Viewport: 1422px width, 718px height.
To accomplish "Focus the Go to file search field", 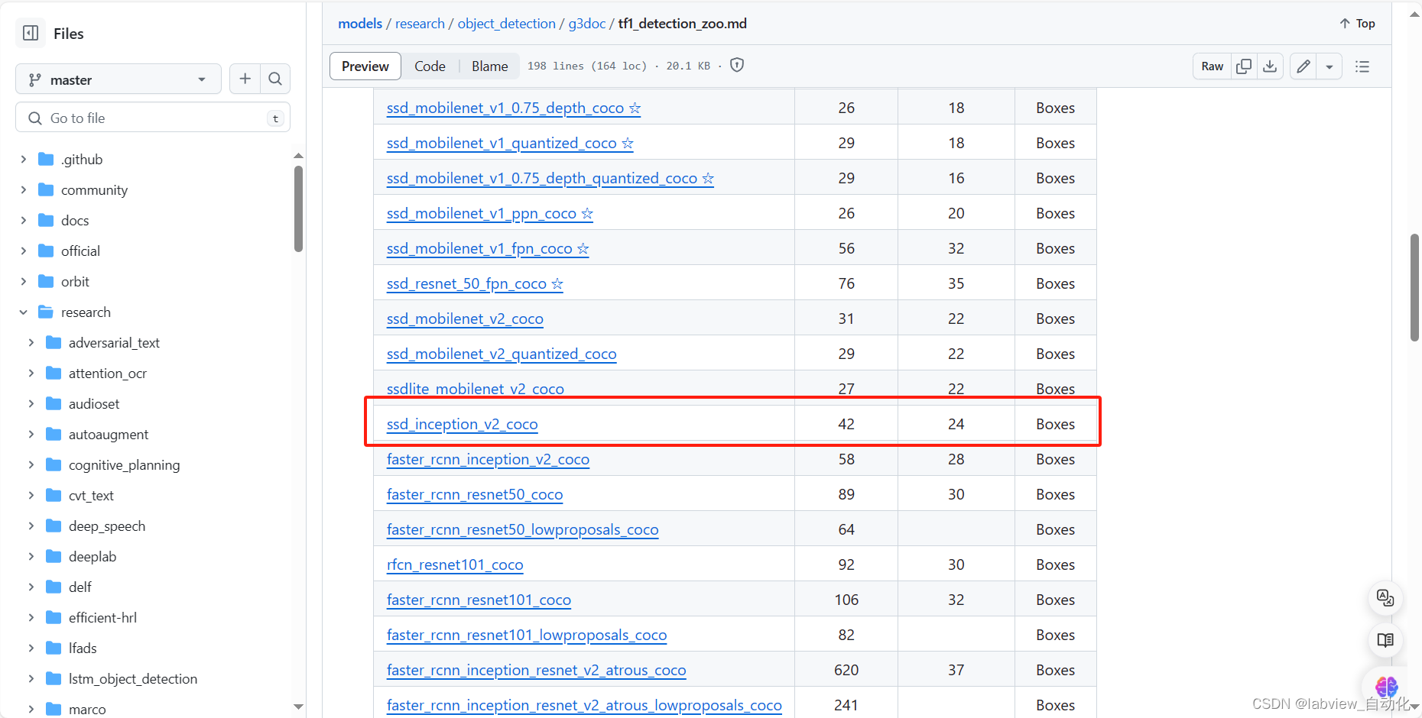I will (x=153, y=118).
